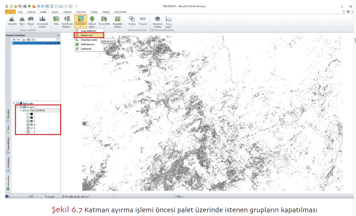Toggle the TM2_ASTER layer checkbox

[x=24, y=111]
